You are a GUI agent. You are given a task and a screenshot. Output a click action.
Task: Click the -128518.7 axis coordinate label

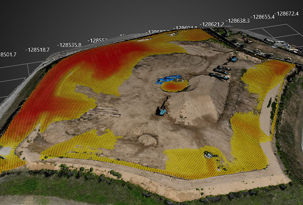point(38,50)
